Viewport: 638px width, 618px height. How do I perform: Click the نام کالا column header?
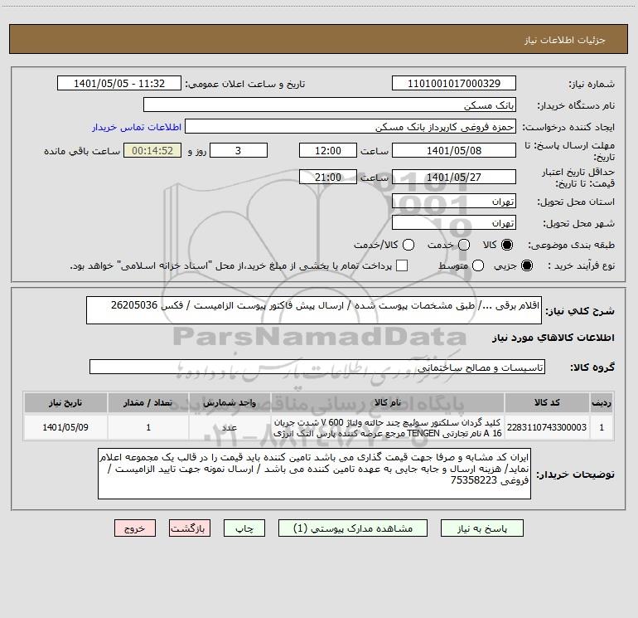[388, 402]
